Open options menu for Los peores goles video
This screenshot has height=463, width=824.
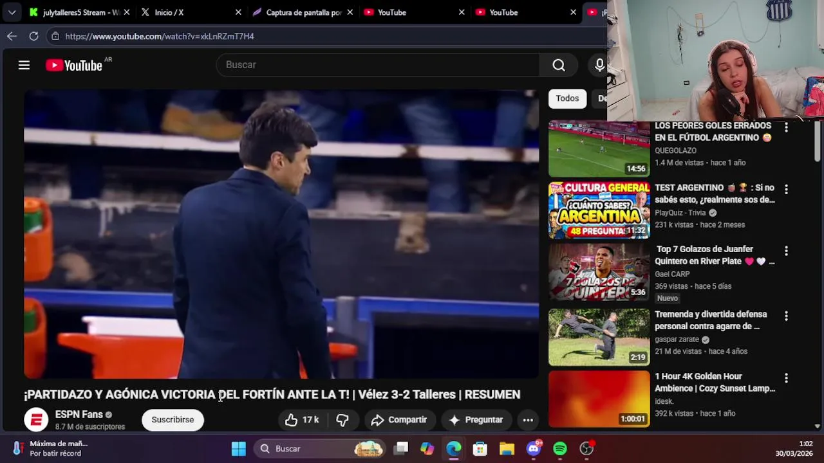(786, 127)
